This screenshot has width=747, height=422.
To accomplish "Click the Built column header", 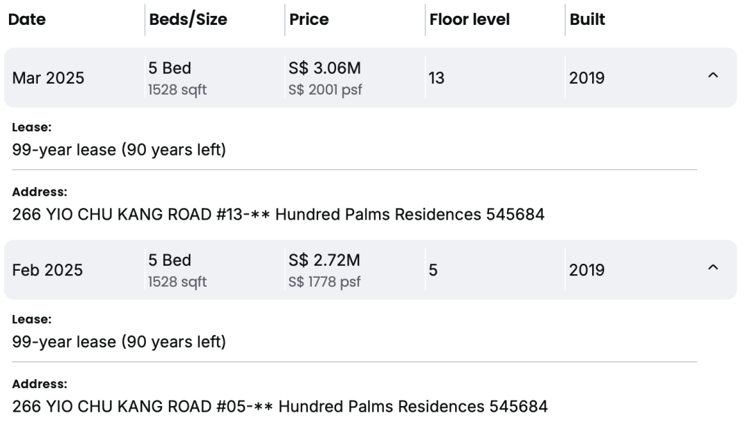I will pos(587,19).
